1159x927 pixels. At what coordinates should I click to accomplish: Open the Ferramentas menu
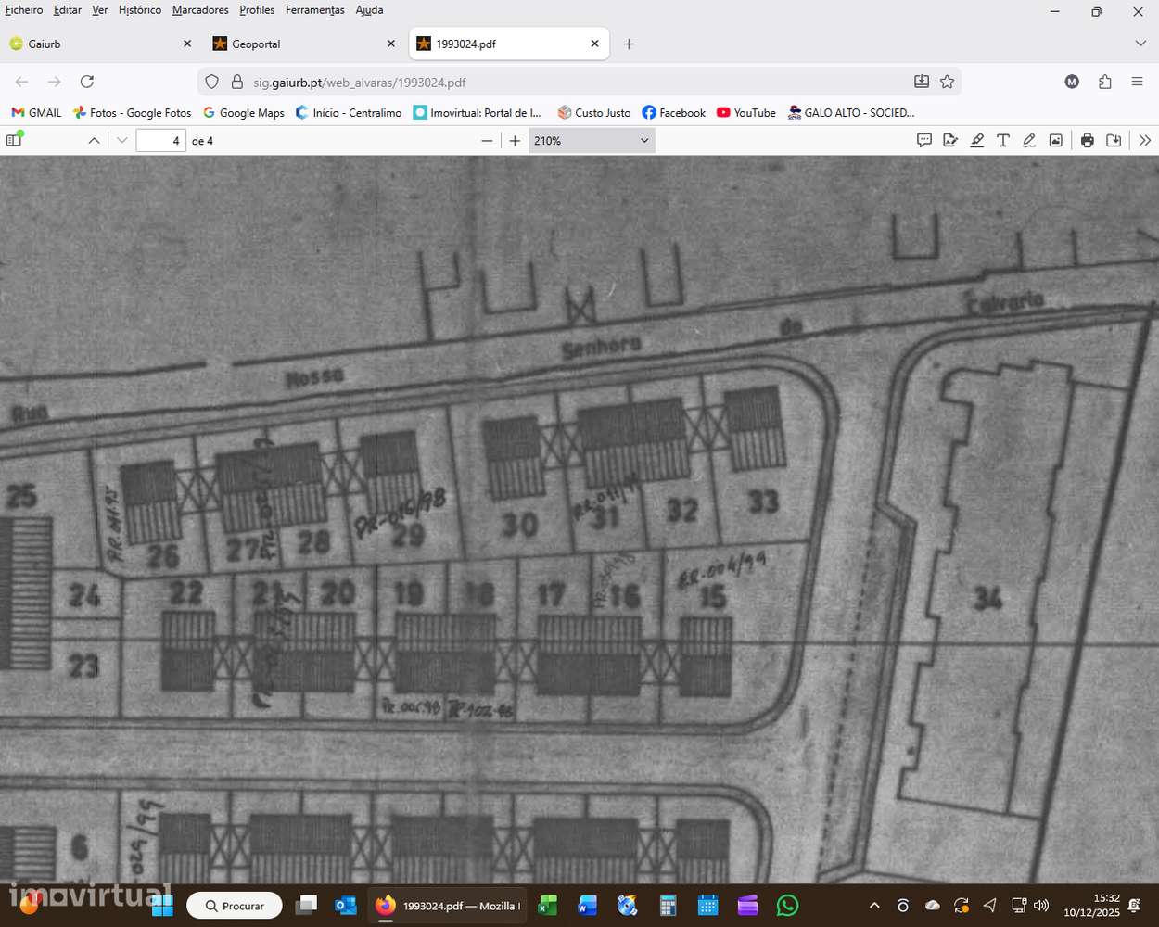coord(315,10)
